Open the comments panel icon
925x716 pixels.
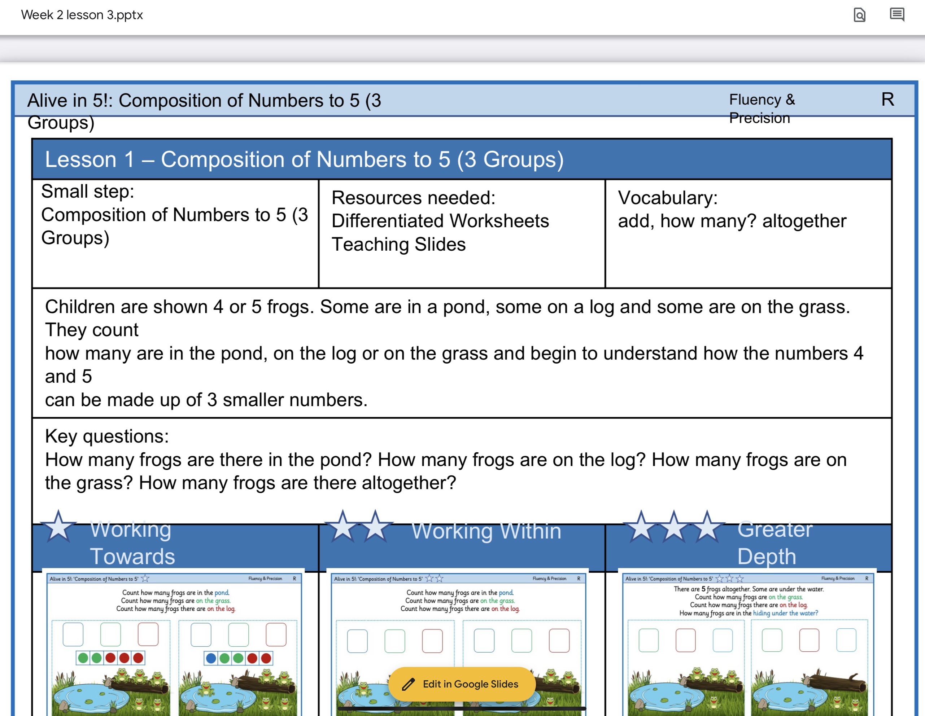click(897, 15)
